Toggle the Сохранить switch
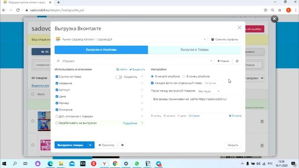The image size is (299, 168). point(119,77)
